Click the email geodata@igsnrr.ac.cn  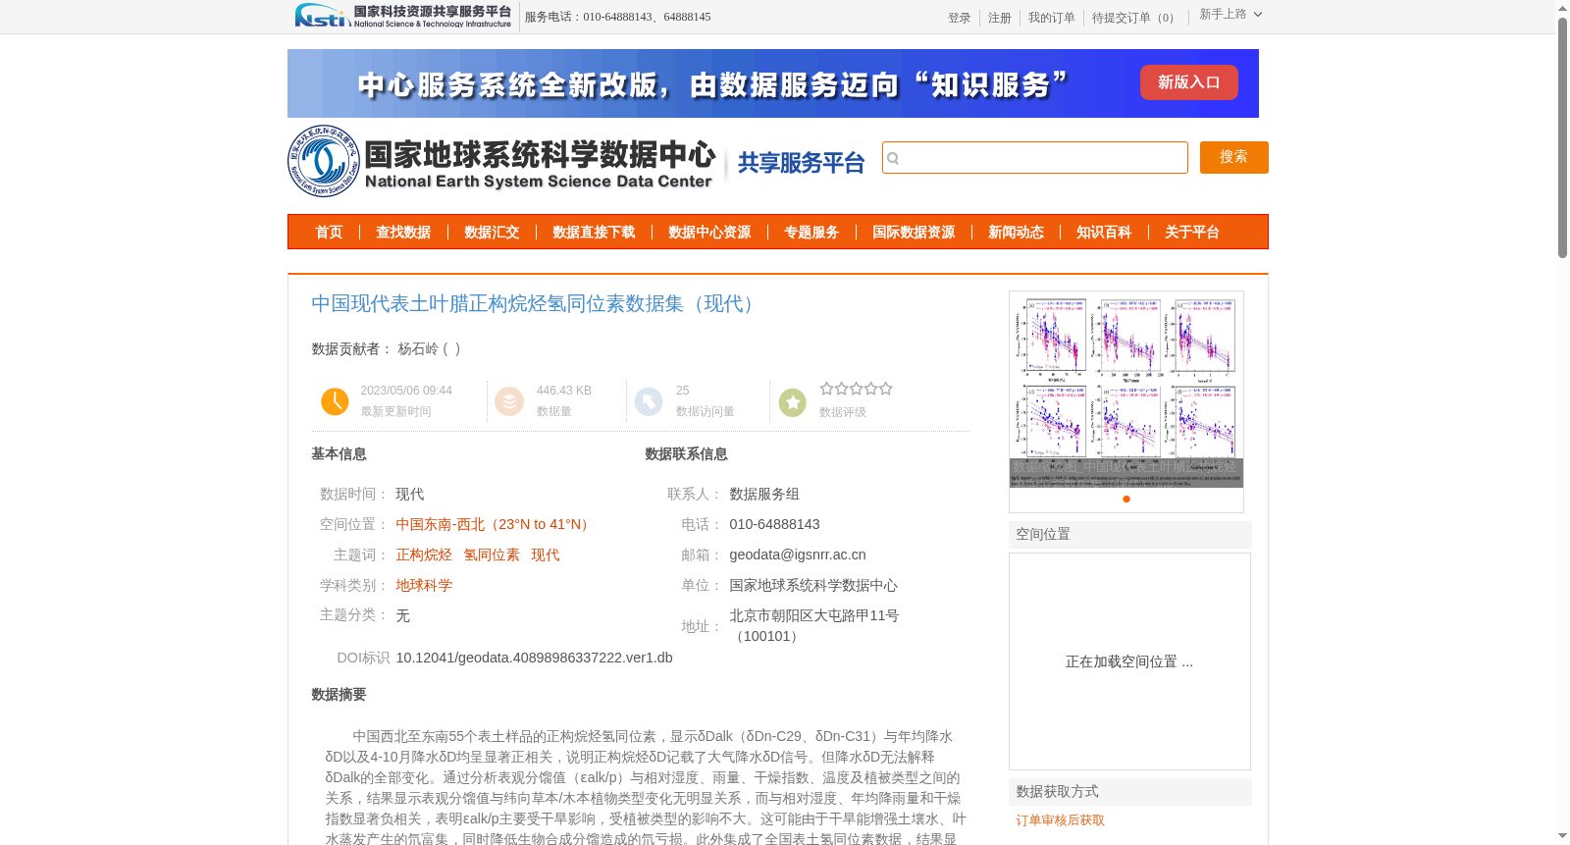[798, 555]
